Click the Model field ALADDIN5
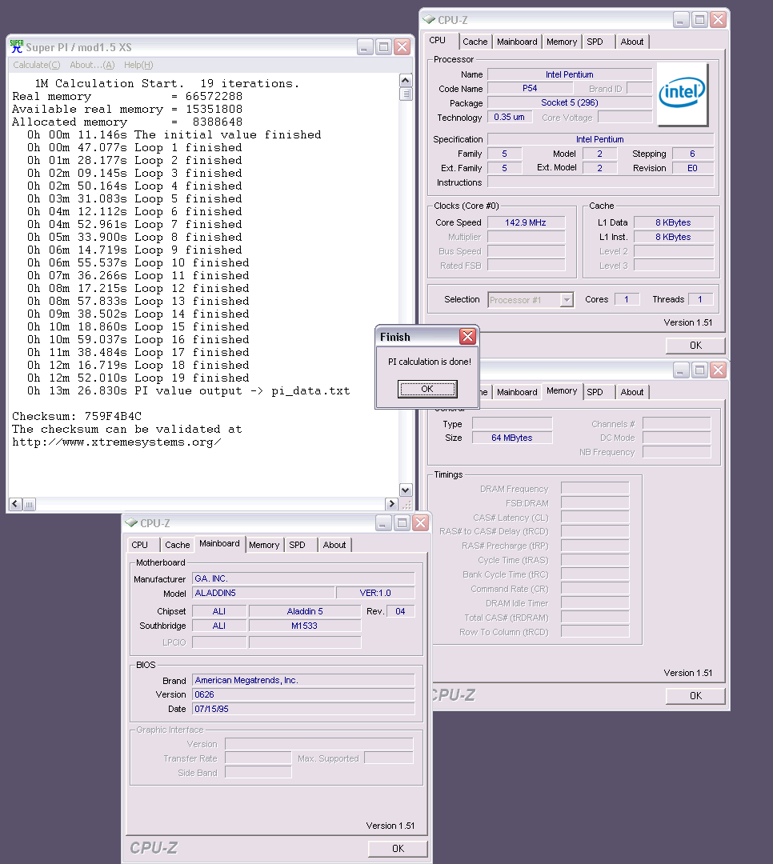Viewport: 773px width, 864px height. pos(263,593)
